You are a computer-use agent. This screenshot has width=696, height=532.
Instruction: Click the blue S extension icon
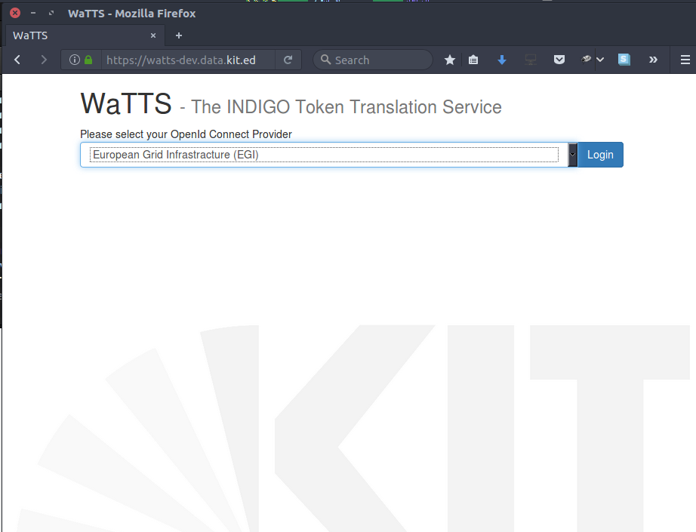(624, 60)
